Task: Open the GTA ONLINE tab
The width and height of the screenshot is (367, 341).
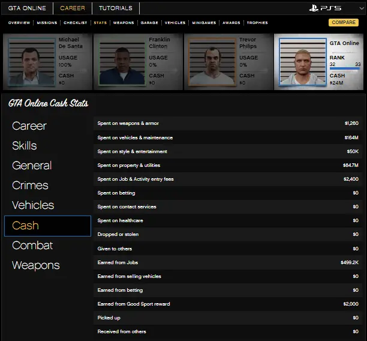Action: 27,8
